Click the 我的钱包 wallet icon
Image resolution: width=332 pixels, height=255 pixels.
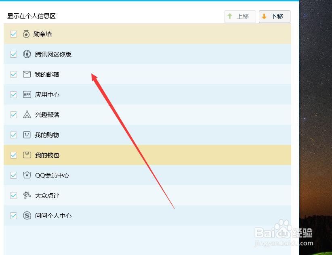[27, 155]
